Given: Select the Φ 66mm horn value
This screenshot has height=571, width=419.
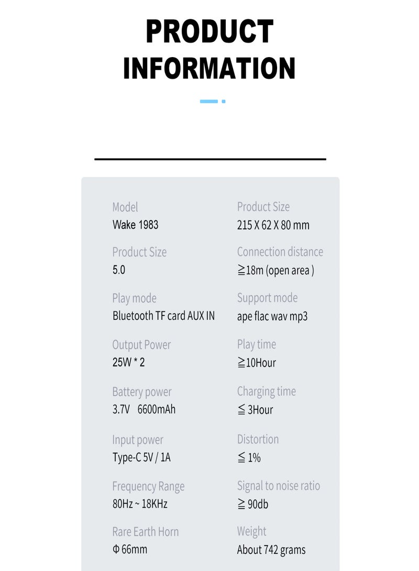Looking at the screenshot, I should click(130, 549).
